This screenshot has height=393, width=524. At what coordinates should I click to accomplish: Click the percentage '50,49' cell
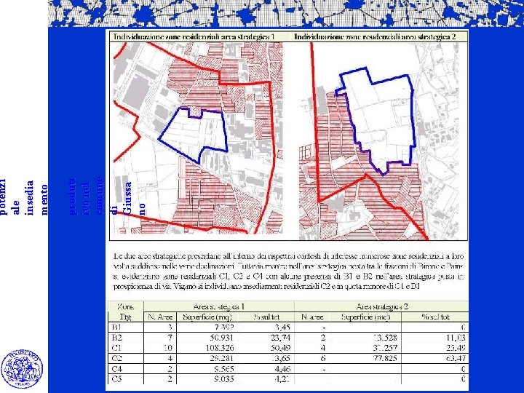click(280, 348)
